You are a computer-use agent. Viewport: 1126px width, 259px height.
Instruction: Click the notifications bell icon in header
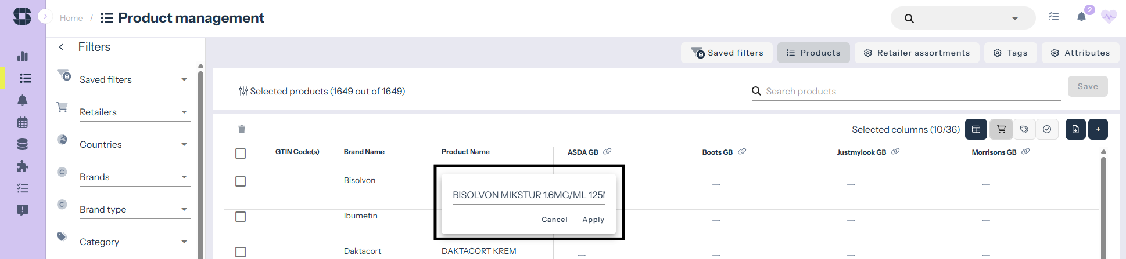pos(1081,17)
